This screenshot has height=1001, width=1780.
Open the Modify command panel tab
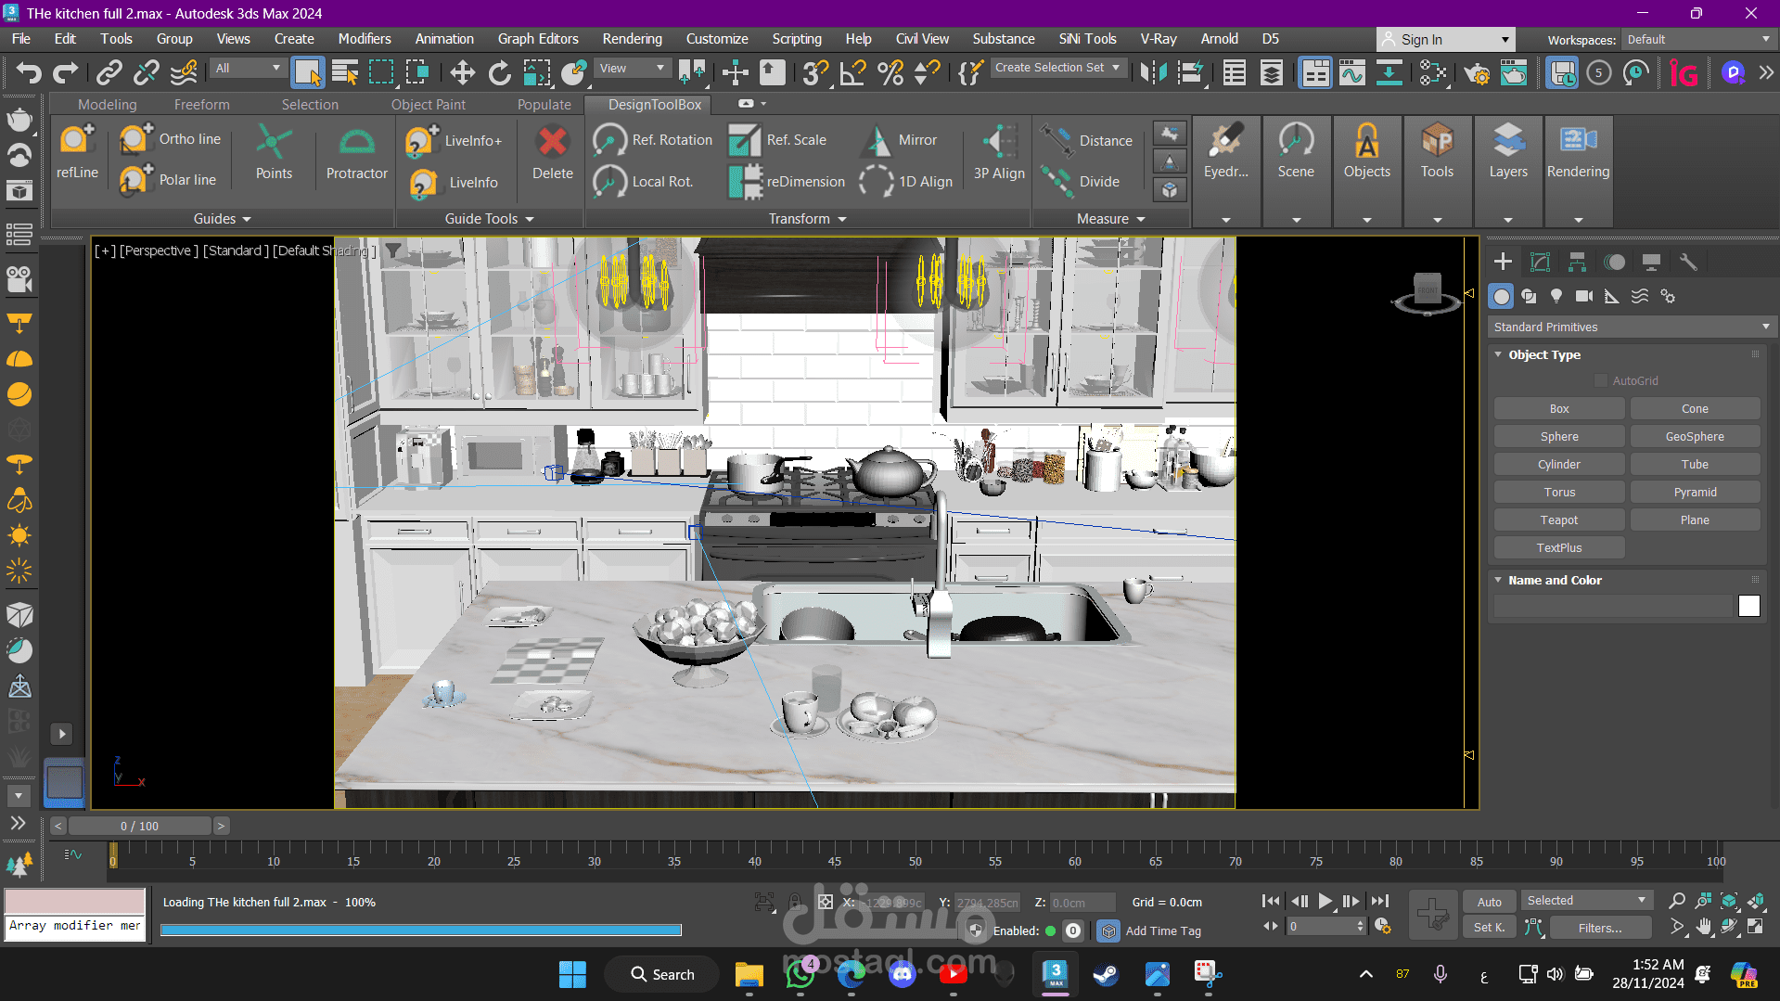(x=1540, y=263)
